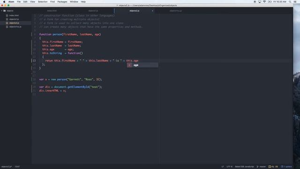
Task: Collapse the objects project folder
Action: click(2, 11)
